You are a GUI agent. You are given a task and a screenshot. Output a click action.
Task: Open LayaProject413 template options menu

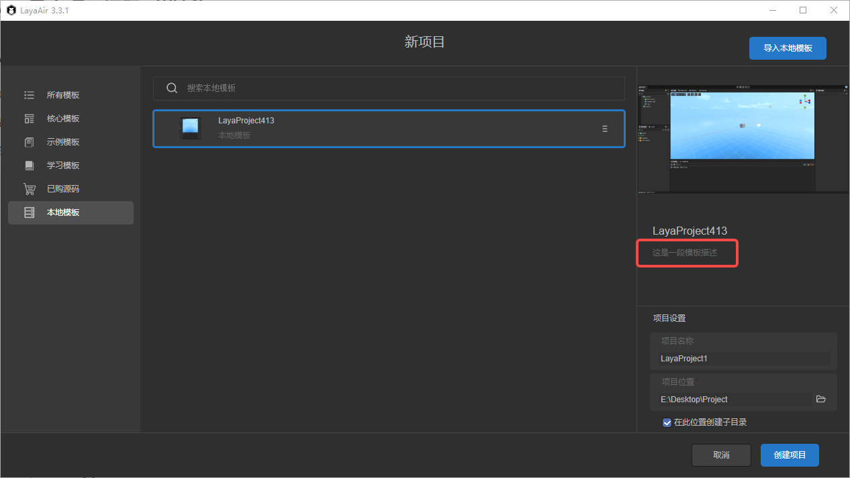click(x=604, y=129)
